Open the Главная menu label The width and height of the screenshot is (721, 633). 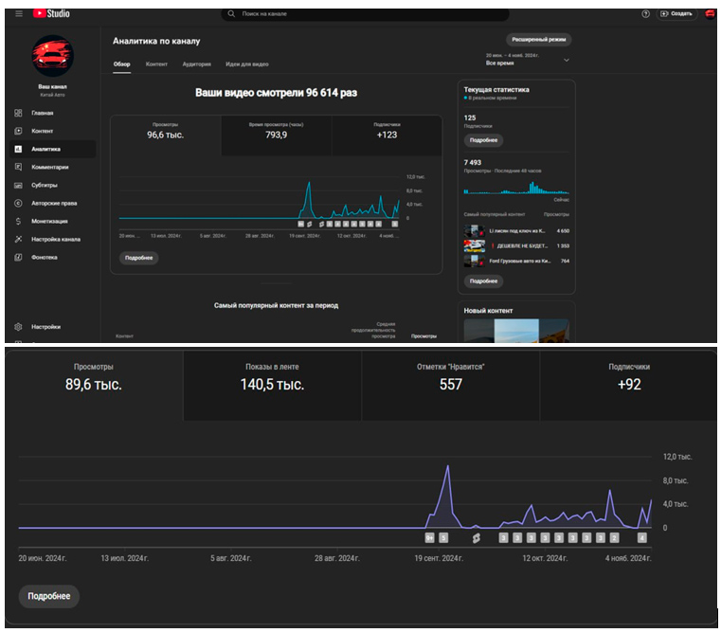point(43,113)
